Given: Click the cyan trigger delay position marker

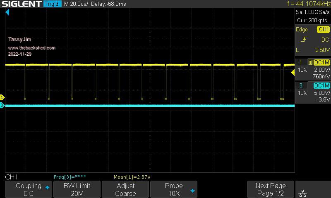Looking at the screenshot, I should point(7,12).
